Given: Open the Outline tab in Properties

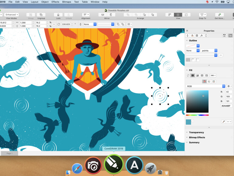Looking at the screenshot, I should tap(188, 36).
